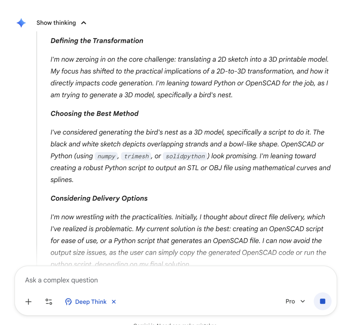
Task: Click the Deep Think brain icon
Action: (69, 302)
